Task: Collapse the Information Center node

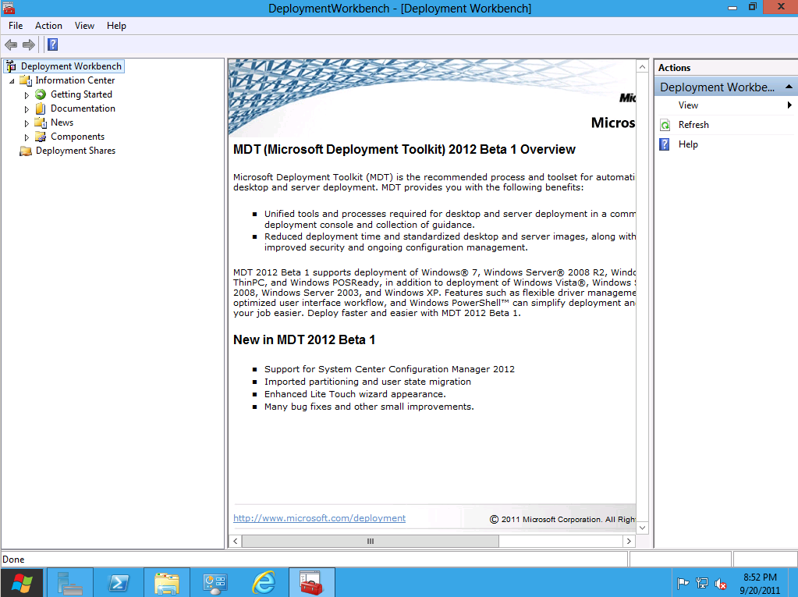Action: [12, 81]
